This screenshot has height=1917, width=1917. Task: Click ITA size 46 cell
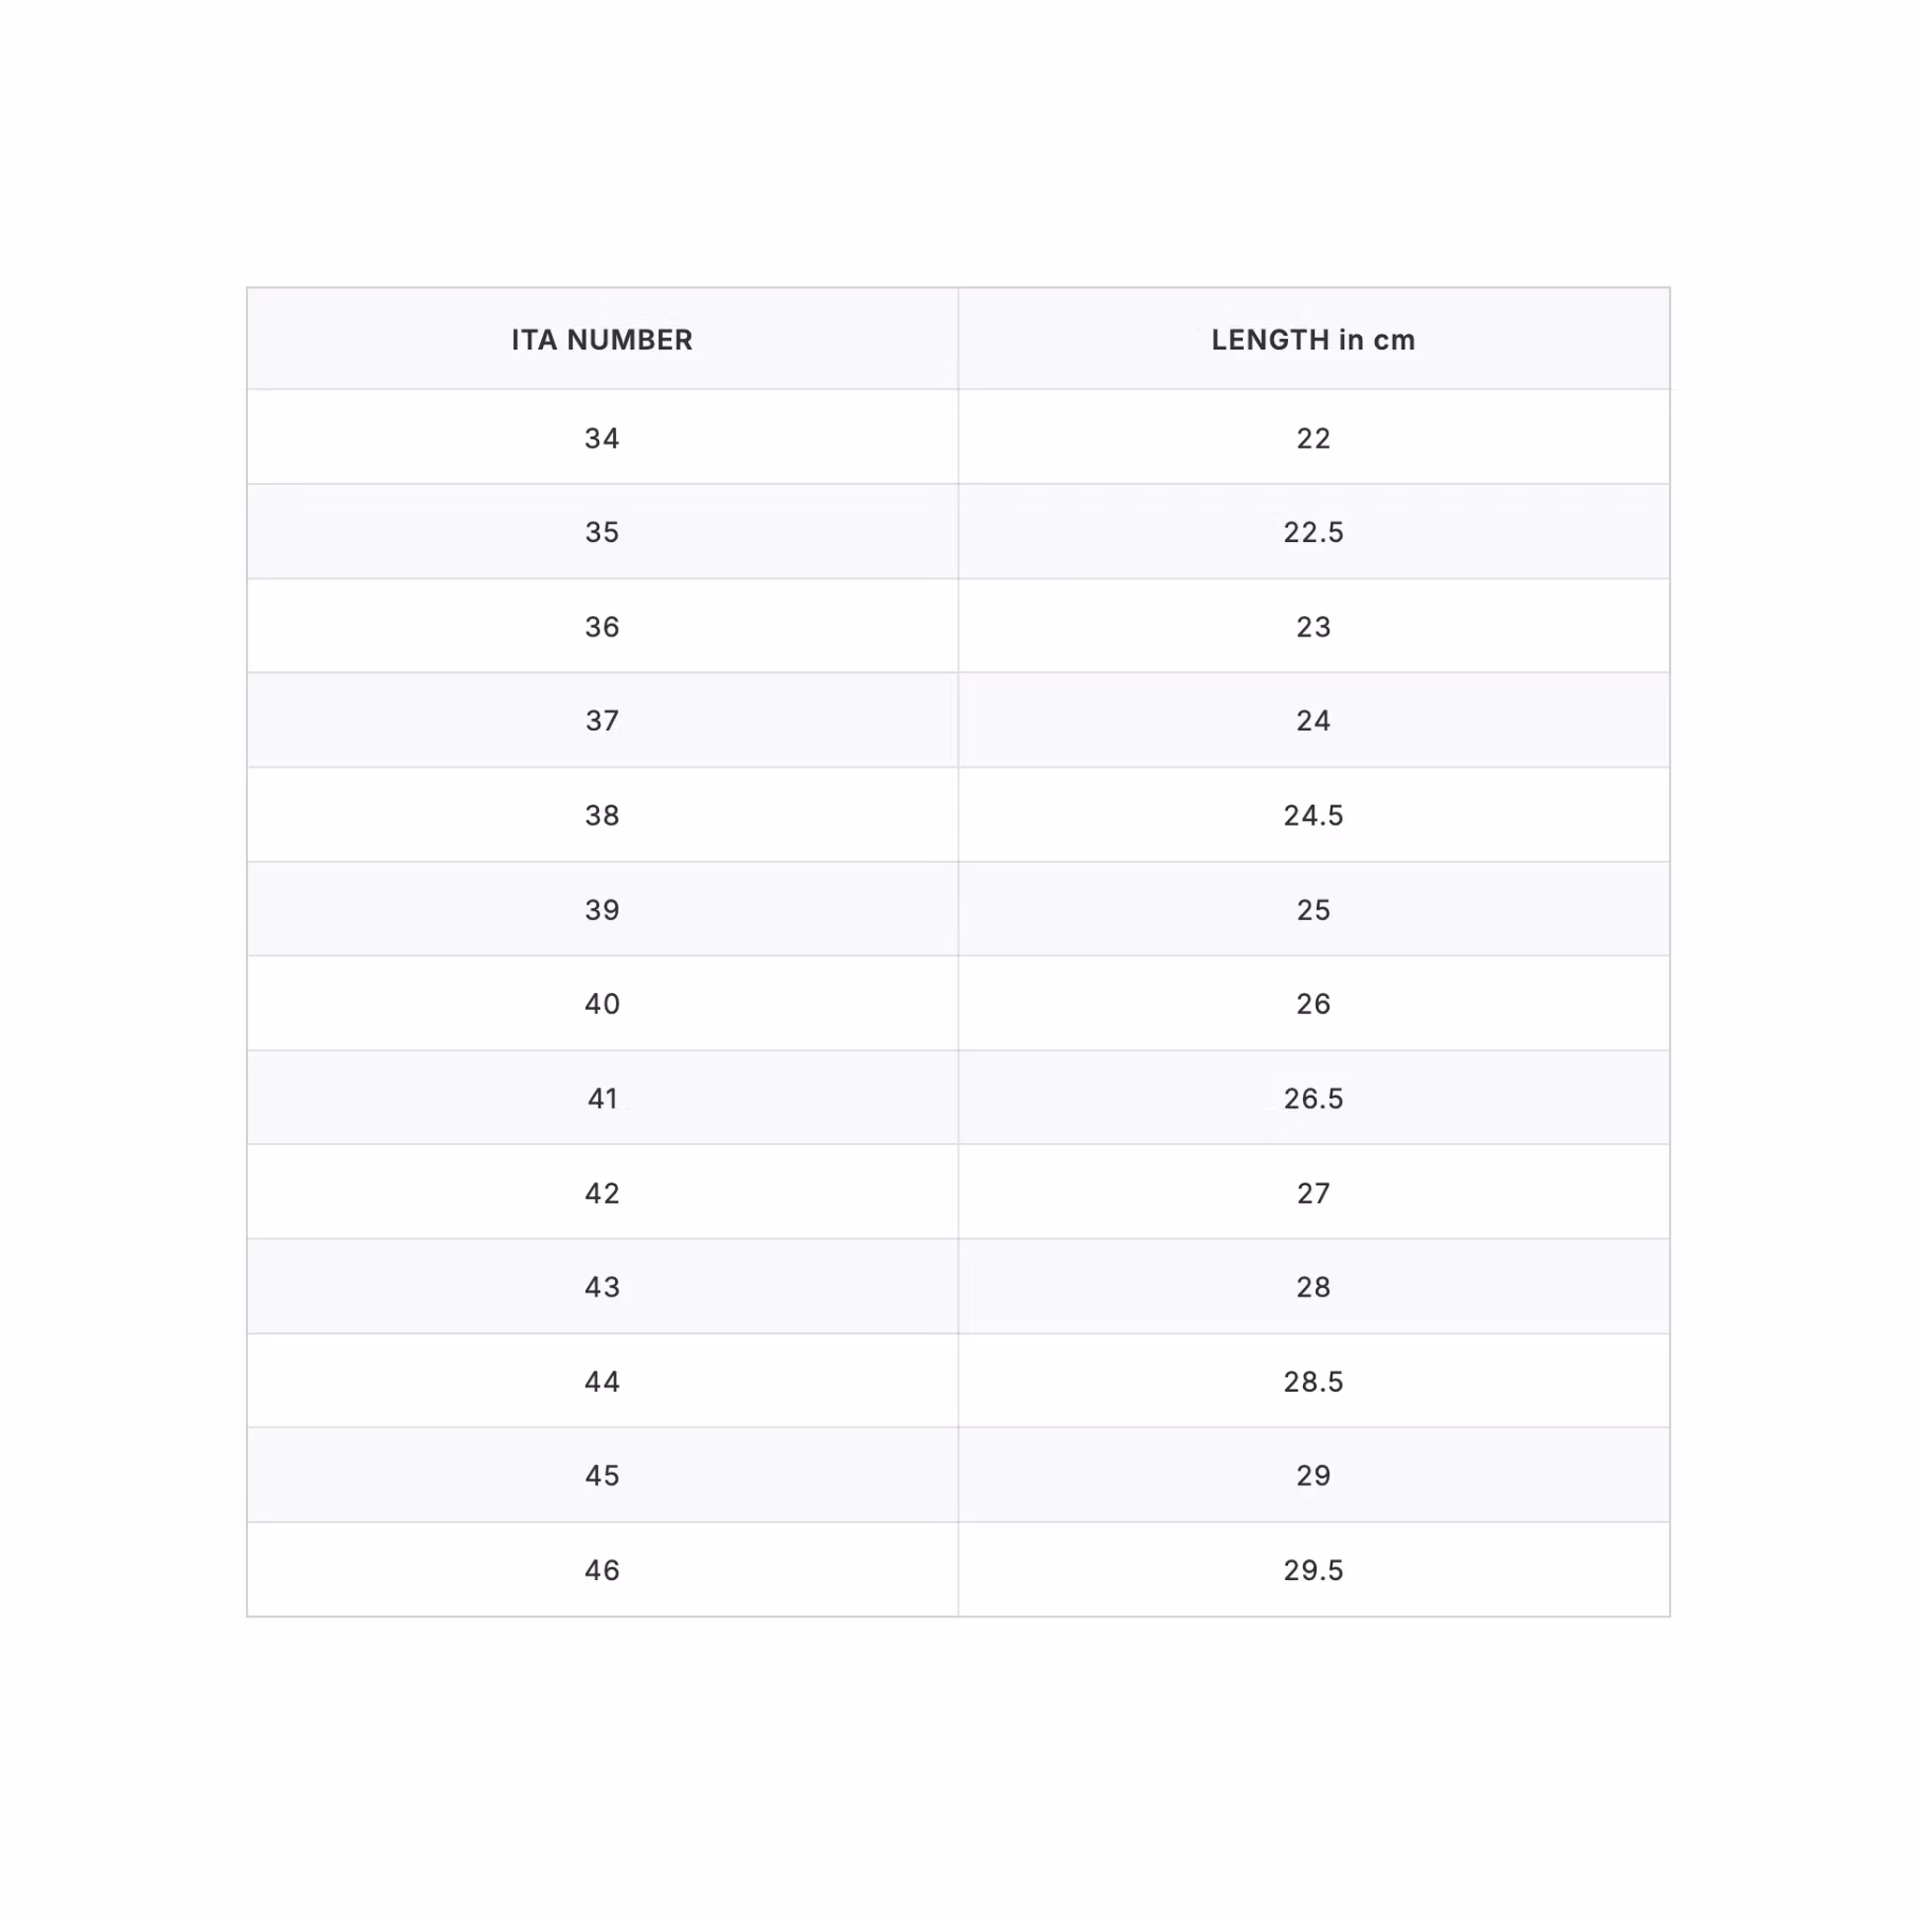pos(601,1569)
